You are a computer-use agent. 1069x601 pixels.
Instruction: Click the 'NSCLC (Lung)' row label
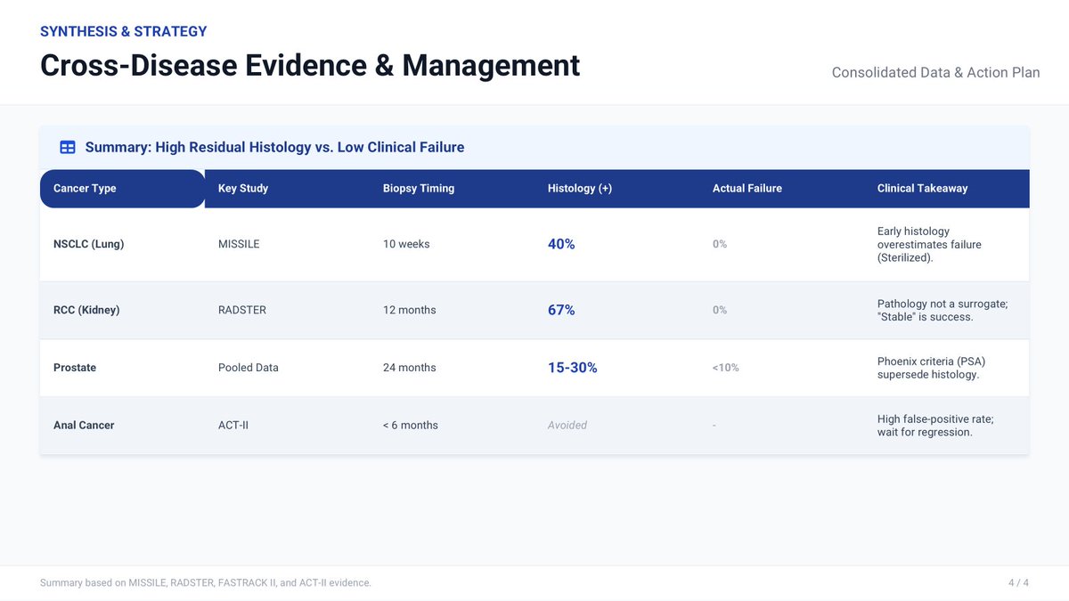tap(89, 244)
